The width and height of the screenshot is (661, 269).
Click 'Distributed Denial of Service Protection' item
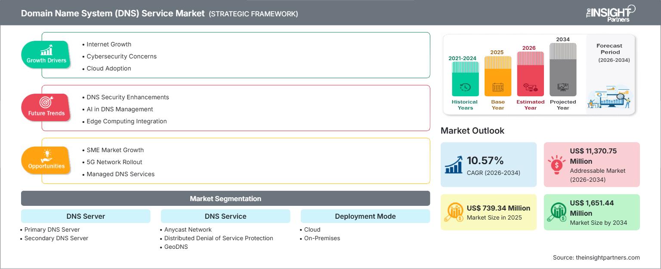(x=219, y=238)
